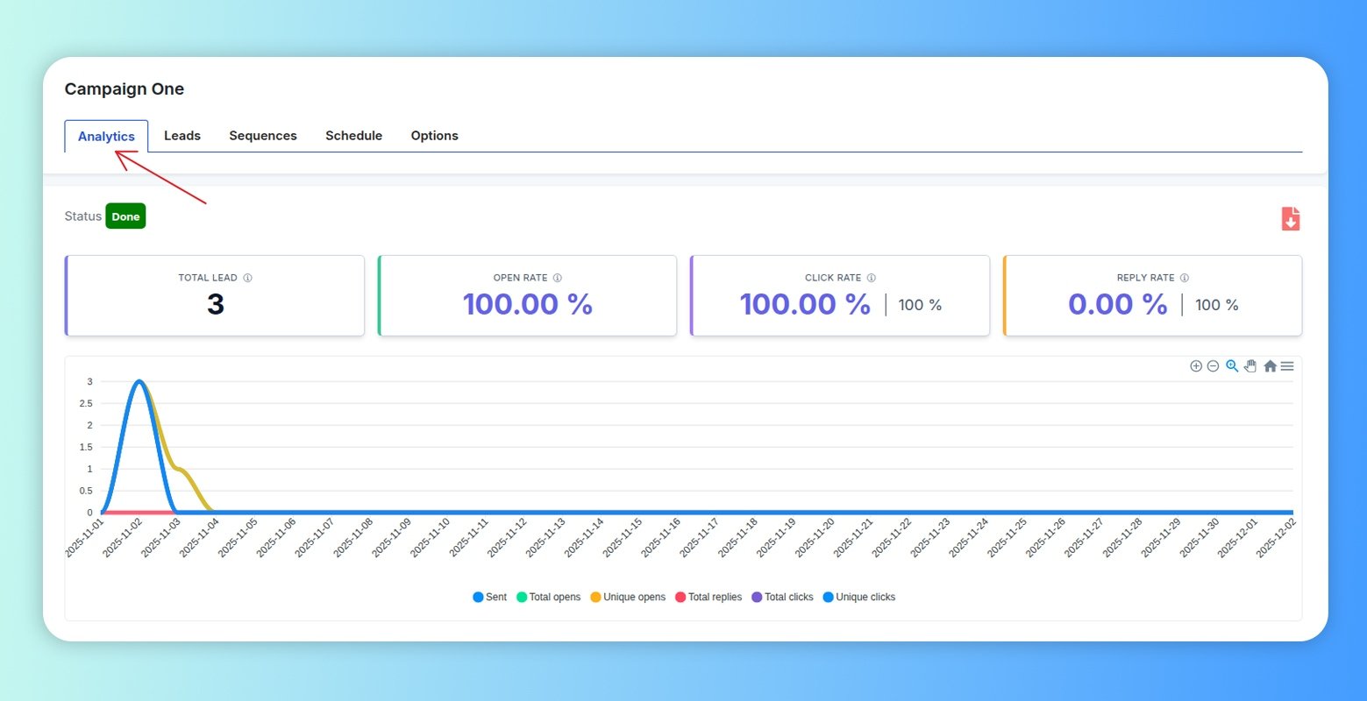Image resolution: width=1367 pixels, height=701 pixels.
Task: Go to the Schedule tab
Action: (353, 136)
